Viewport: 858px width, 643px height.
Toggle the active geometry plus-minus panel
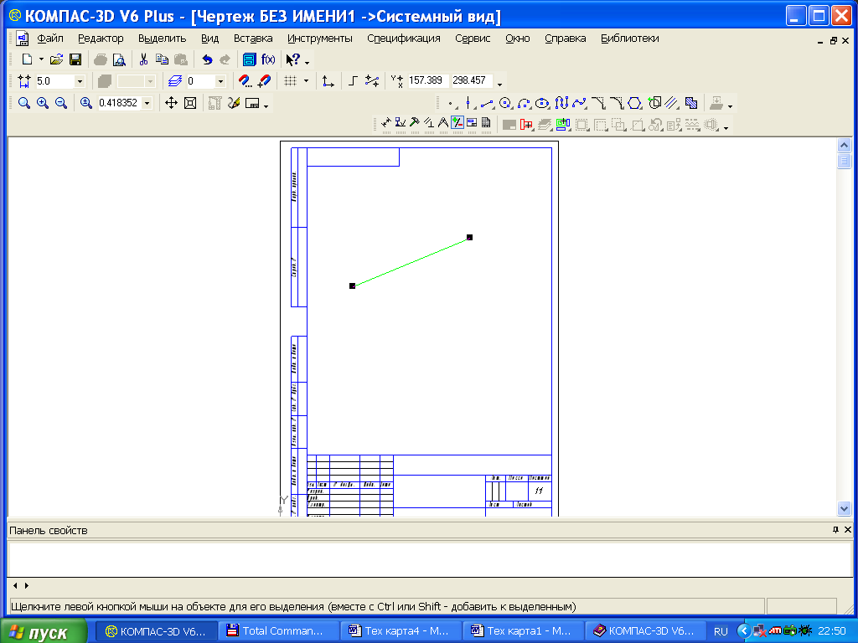[x=457, y=124]
